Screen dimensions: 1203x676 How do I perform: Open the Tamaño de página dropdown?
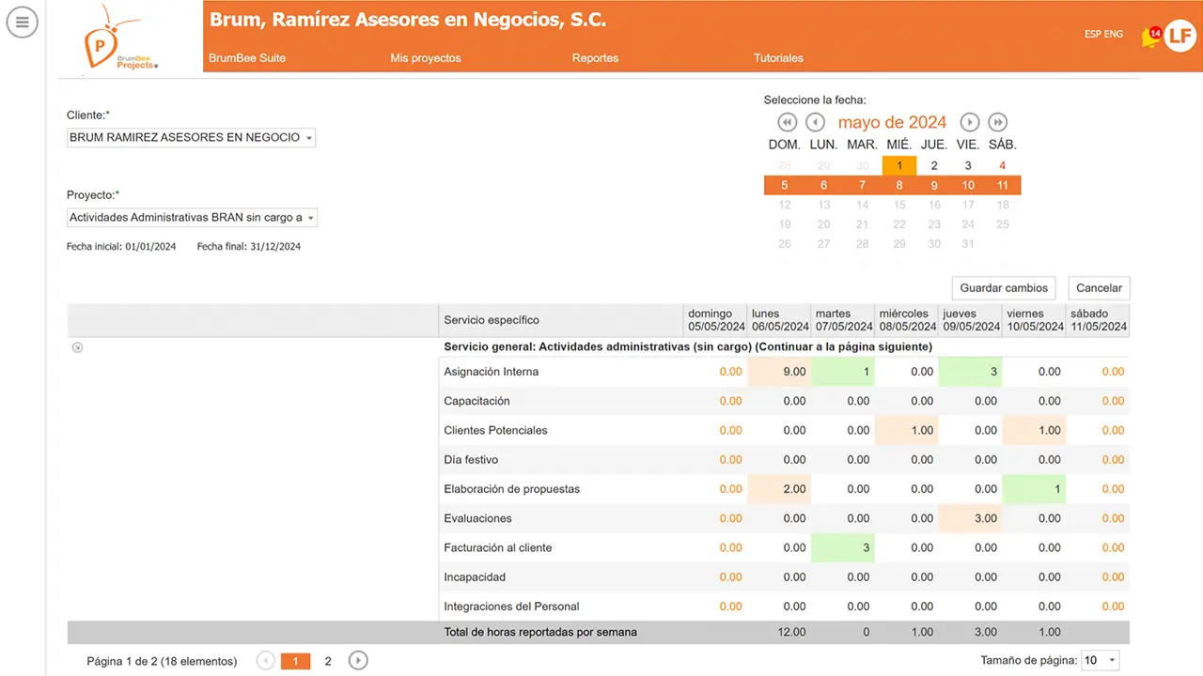(x=1100, y=661)
